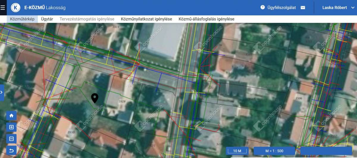The width and height of the screenshot is (357, 158).
Task: Expand the left side panel chevron
Action: [x=2, y=92]
